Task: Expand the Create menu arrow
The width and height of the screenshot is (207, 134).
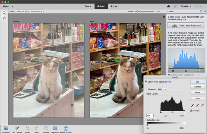Action: (191, 6)
